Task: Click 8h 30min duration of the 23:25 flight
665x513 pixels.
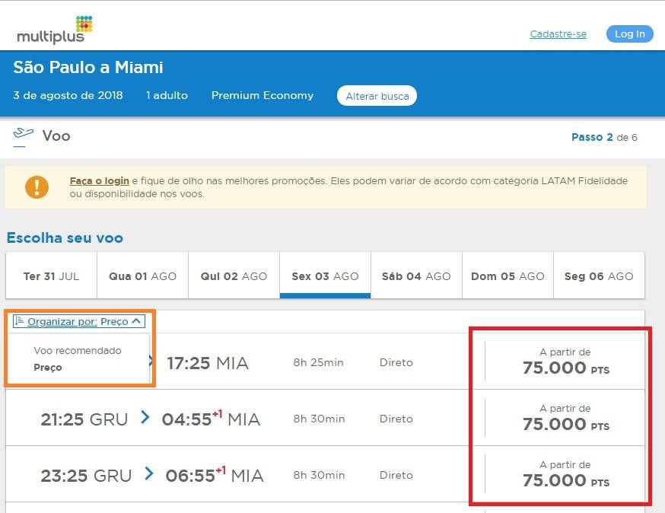Action: coord(319,475)
